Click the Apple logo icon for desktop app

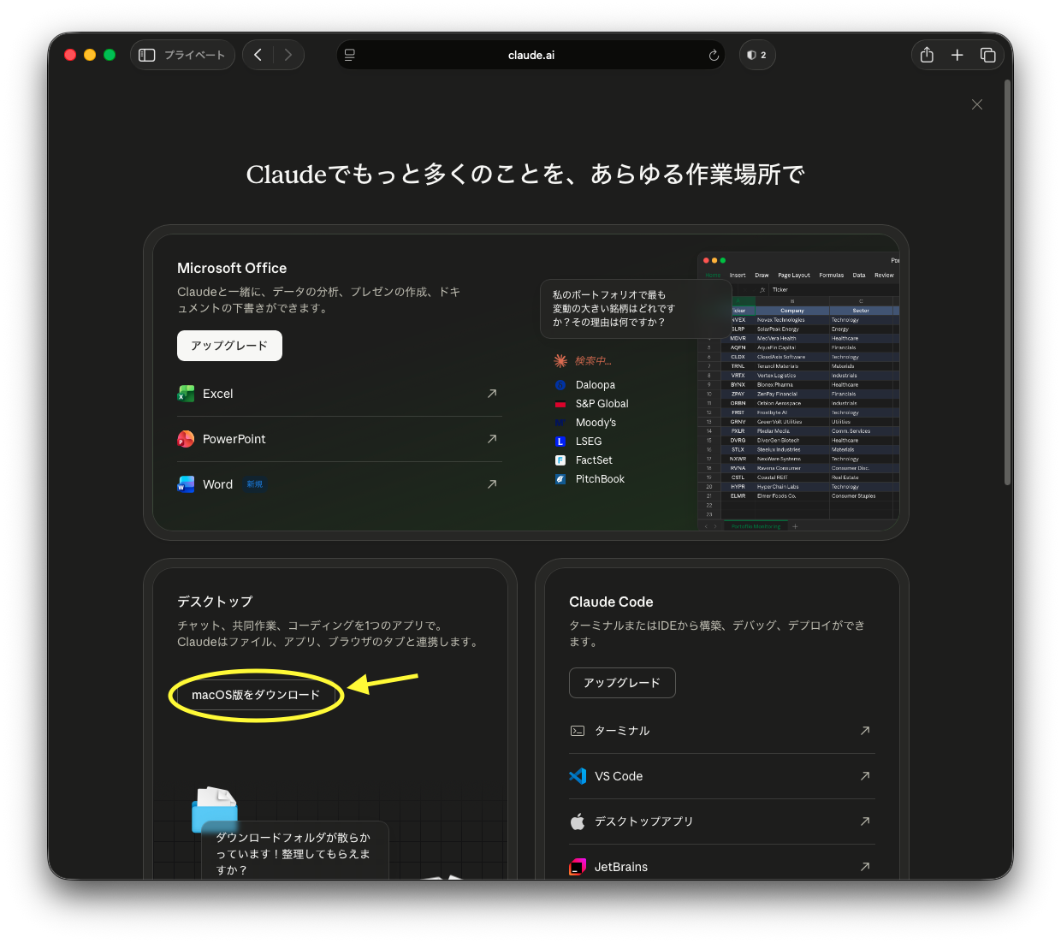point(578,821)
